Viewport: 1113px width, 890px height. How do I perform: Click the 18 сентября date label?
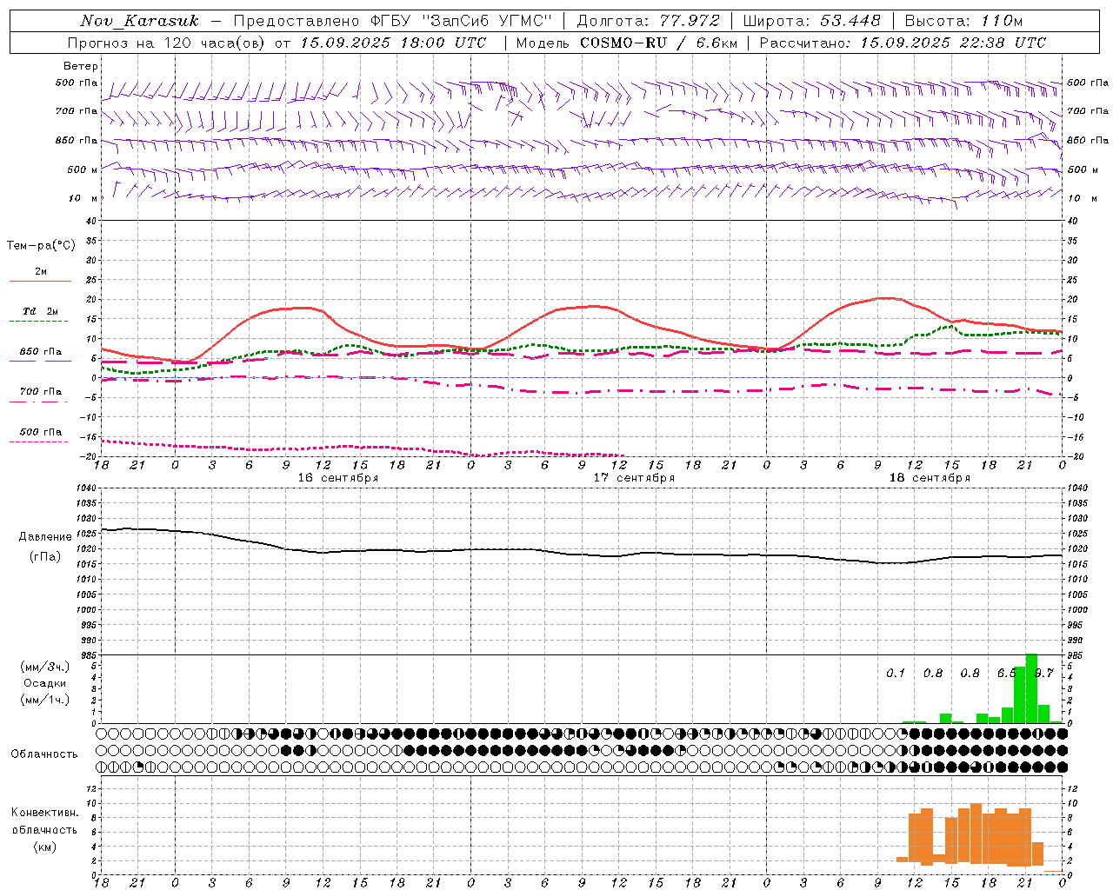pos(930,478)
